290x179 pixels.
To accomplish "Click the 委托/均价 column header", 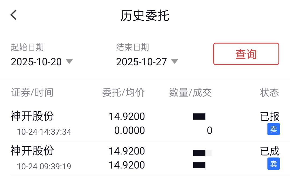I will coord(123,92).
